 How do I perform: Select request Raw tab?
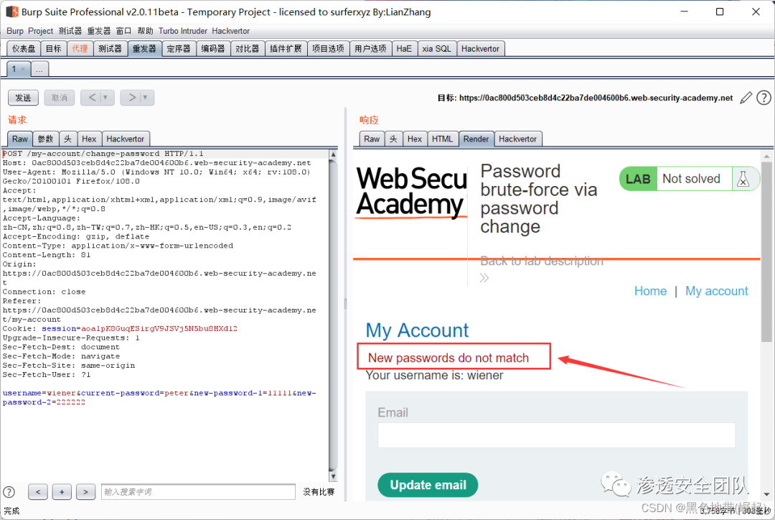tap(20, 139)
